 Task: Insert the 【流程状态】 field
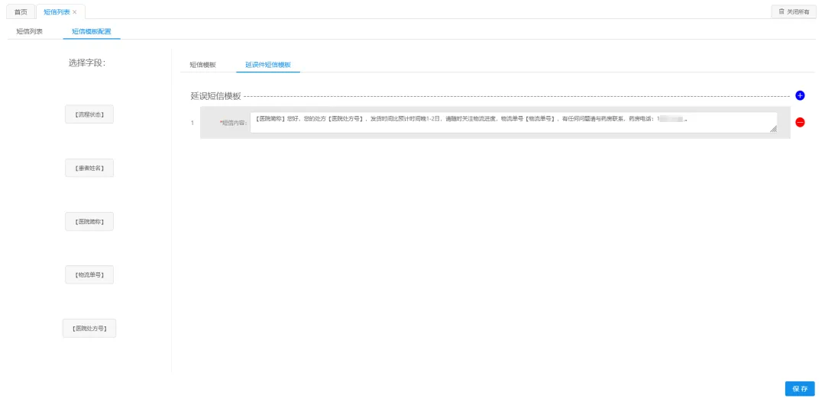[89, 114]
